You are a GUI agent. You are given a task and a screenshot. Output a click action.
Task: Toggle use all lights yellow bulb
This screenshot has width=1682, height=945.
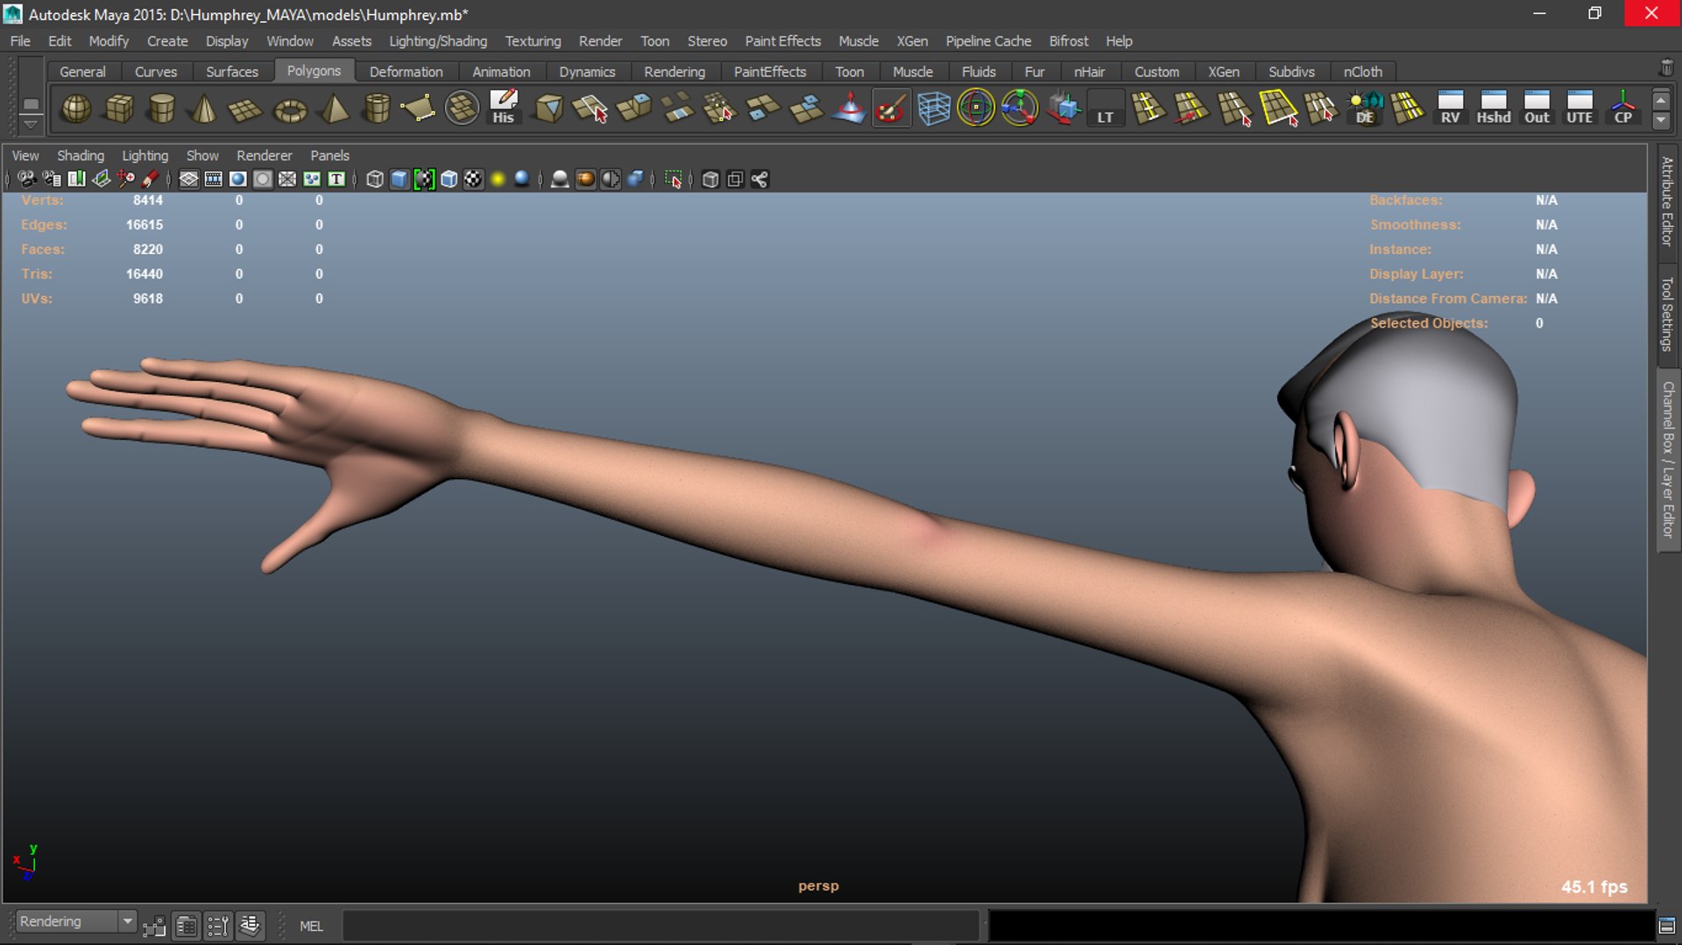coord(498,180)
